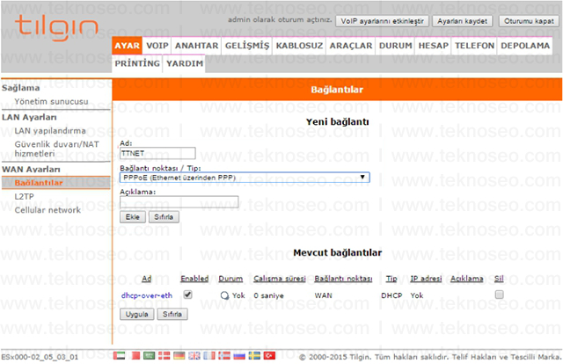Click the Ad input field with TTNET
The image size is (563, 364).
[157, 153]
